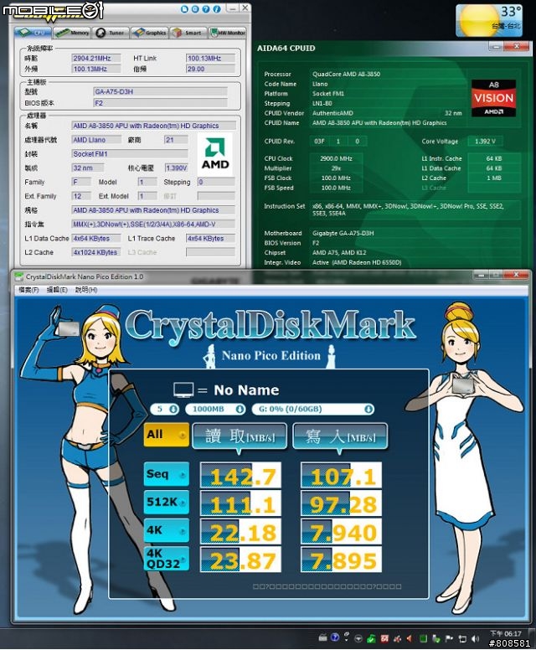The height and width of the screenshot is (650, 536).
Task: Click AIDA64 Motherboard value Gigabyte GA-A75-D3H
Action: (343, 234)
